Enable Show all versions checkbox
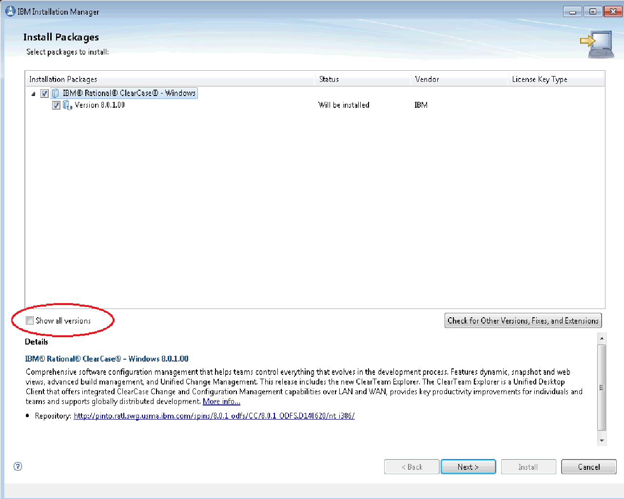This screenshot has width=624, height=499. coord(30,321)
